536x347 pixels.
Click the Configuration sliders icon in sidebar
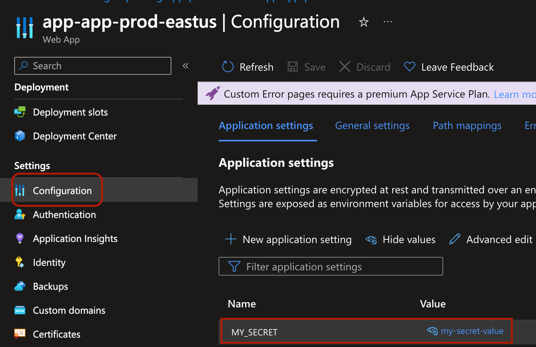(x=20, y=190)
